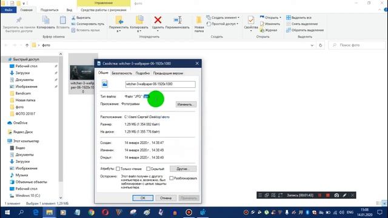The width and height of the screenshot is (388, 218).
Task: Close the properties dialog with X
Action: [197, 64]
